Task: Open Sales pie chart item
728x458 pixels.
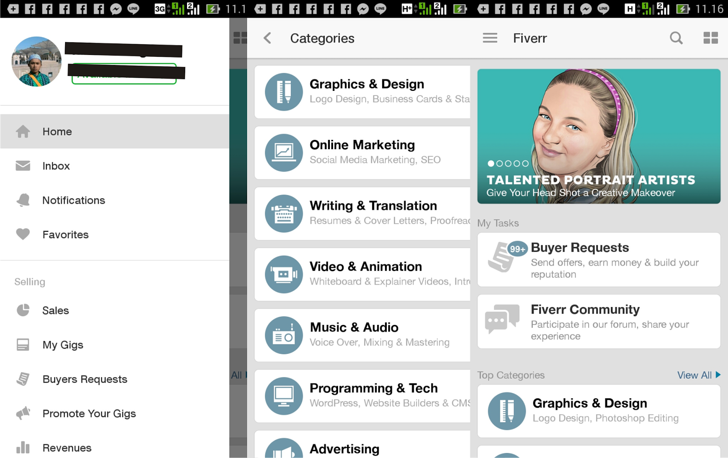Action: (115, 310)
